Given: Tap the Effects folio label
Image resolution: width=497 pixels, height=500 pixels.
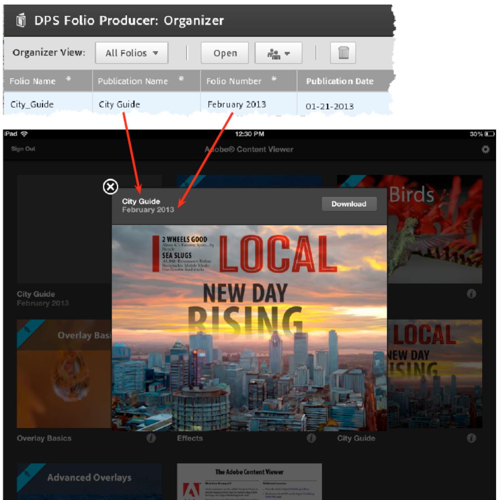Looking at the screenshot, I should tap(190, 438).
